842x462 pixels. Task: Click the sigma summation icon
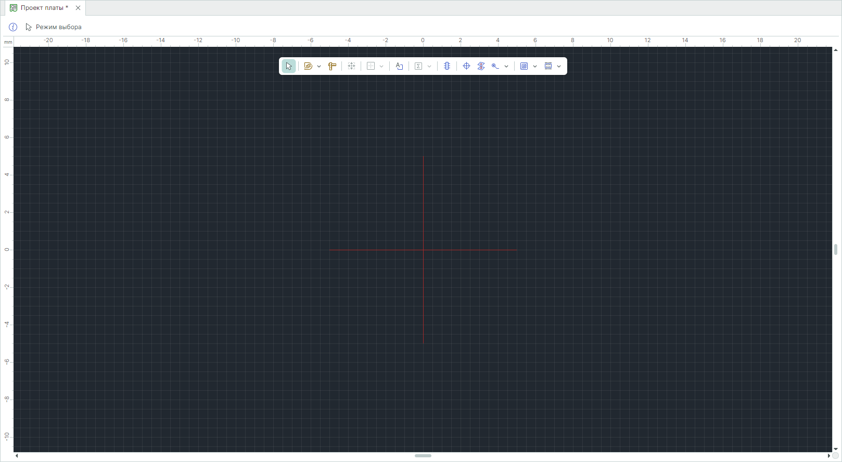click(418, 66)
